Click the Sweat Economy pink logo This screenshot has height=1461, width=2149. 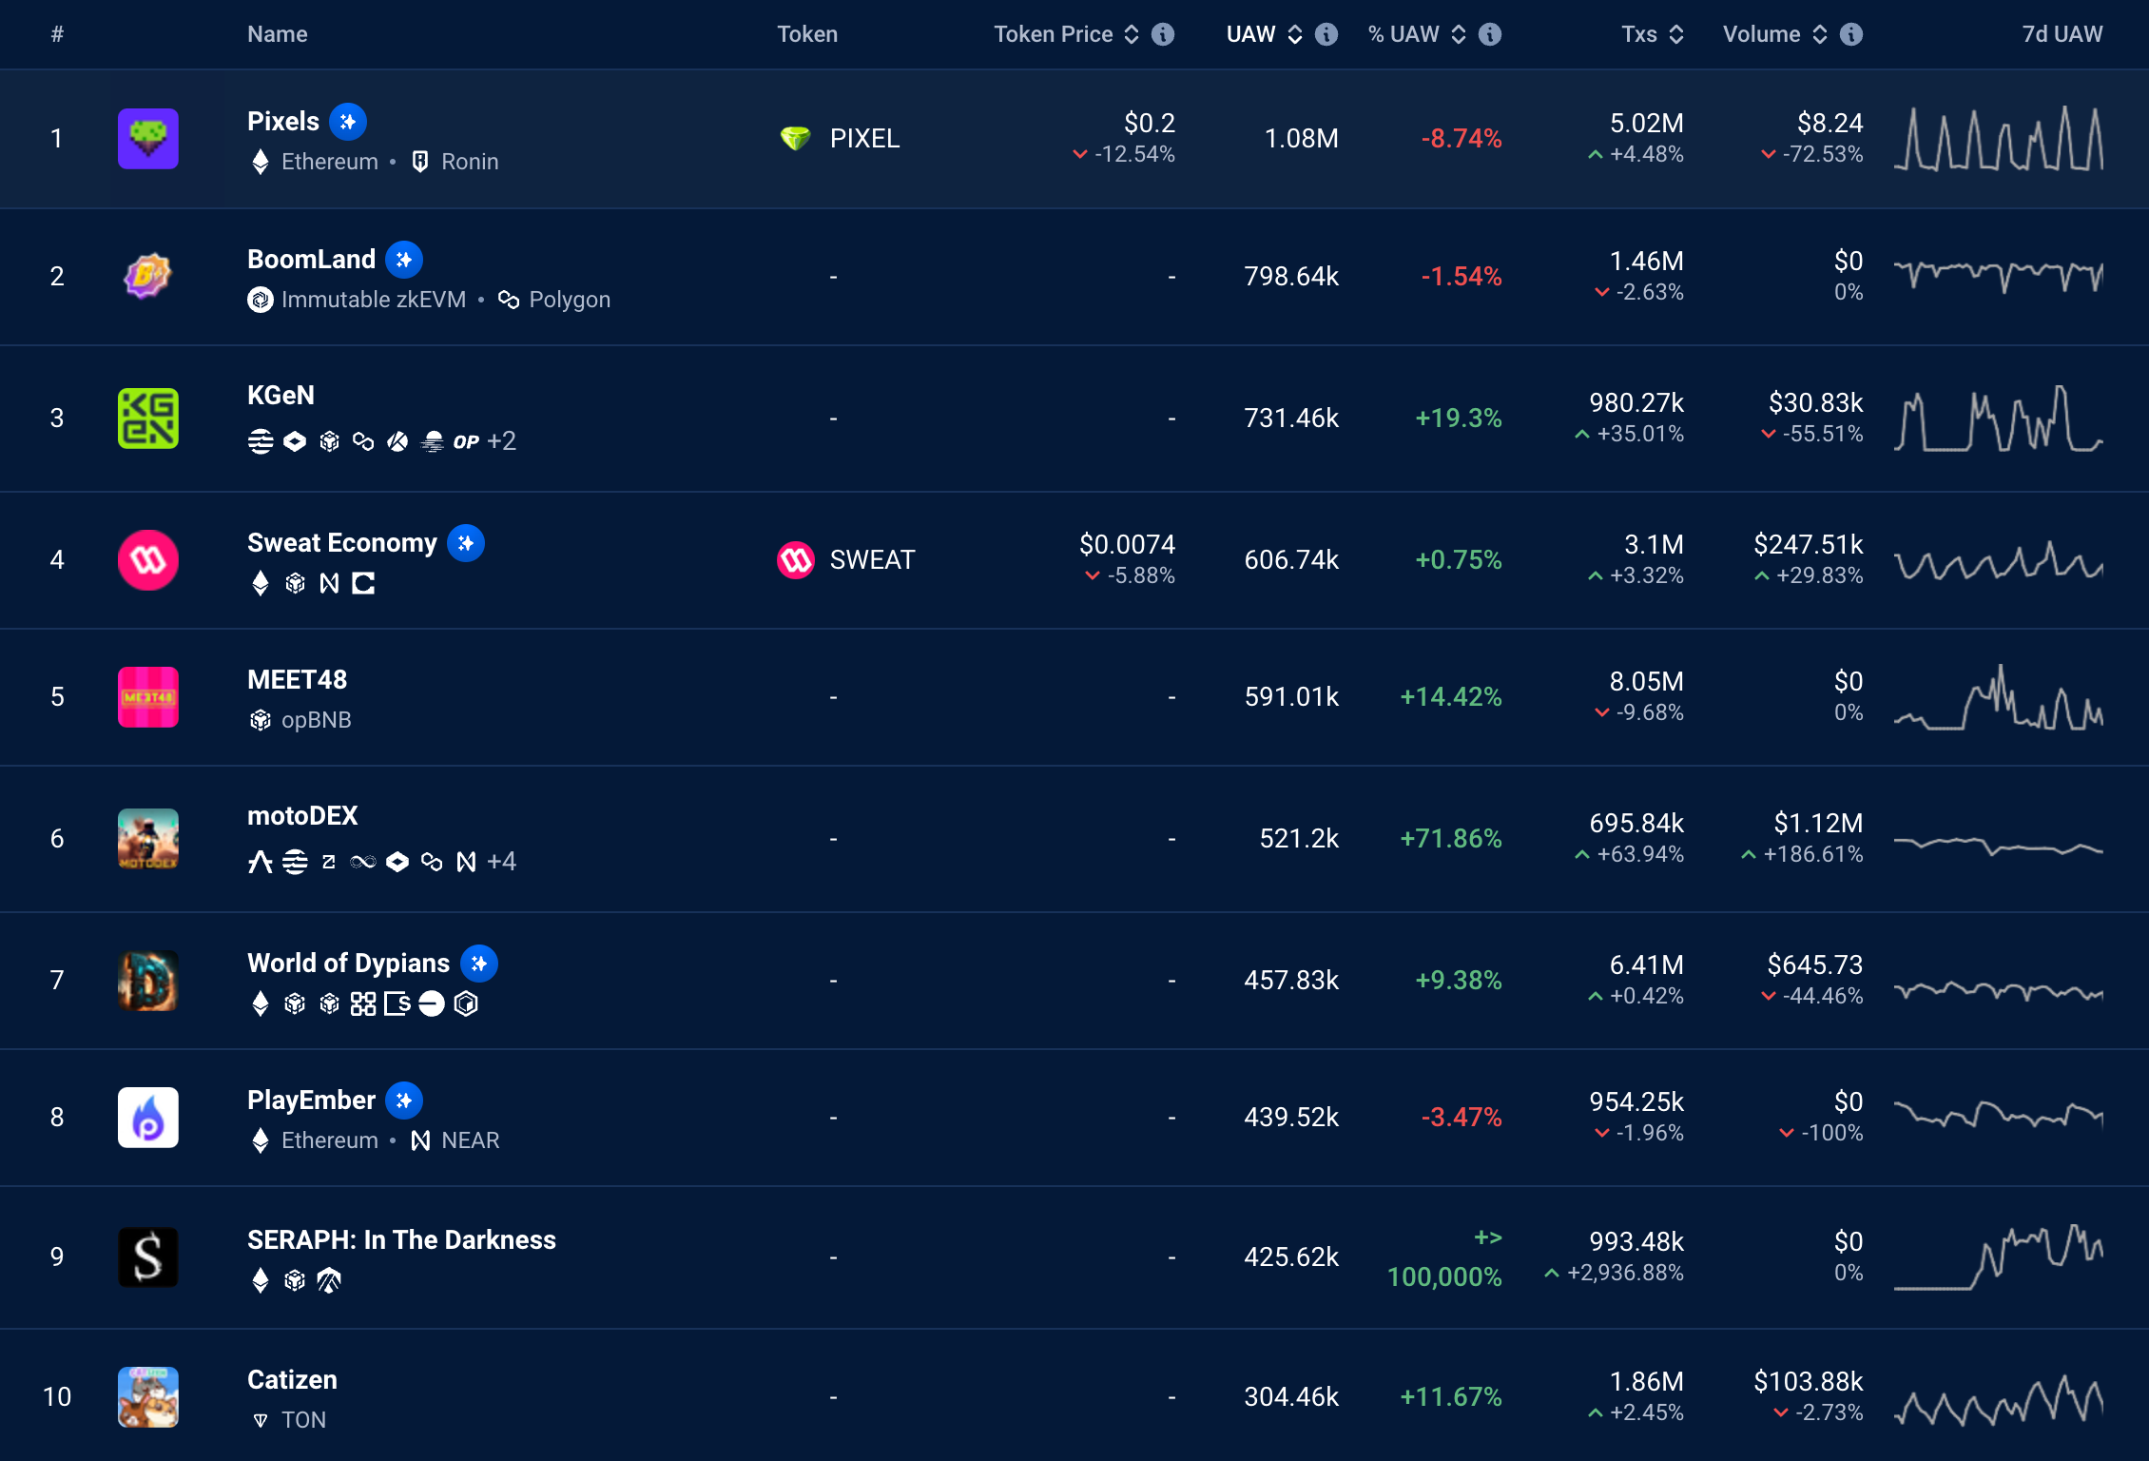click(147, 560)
